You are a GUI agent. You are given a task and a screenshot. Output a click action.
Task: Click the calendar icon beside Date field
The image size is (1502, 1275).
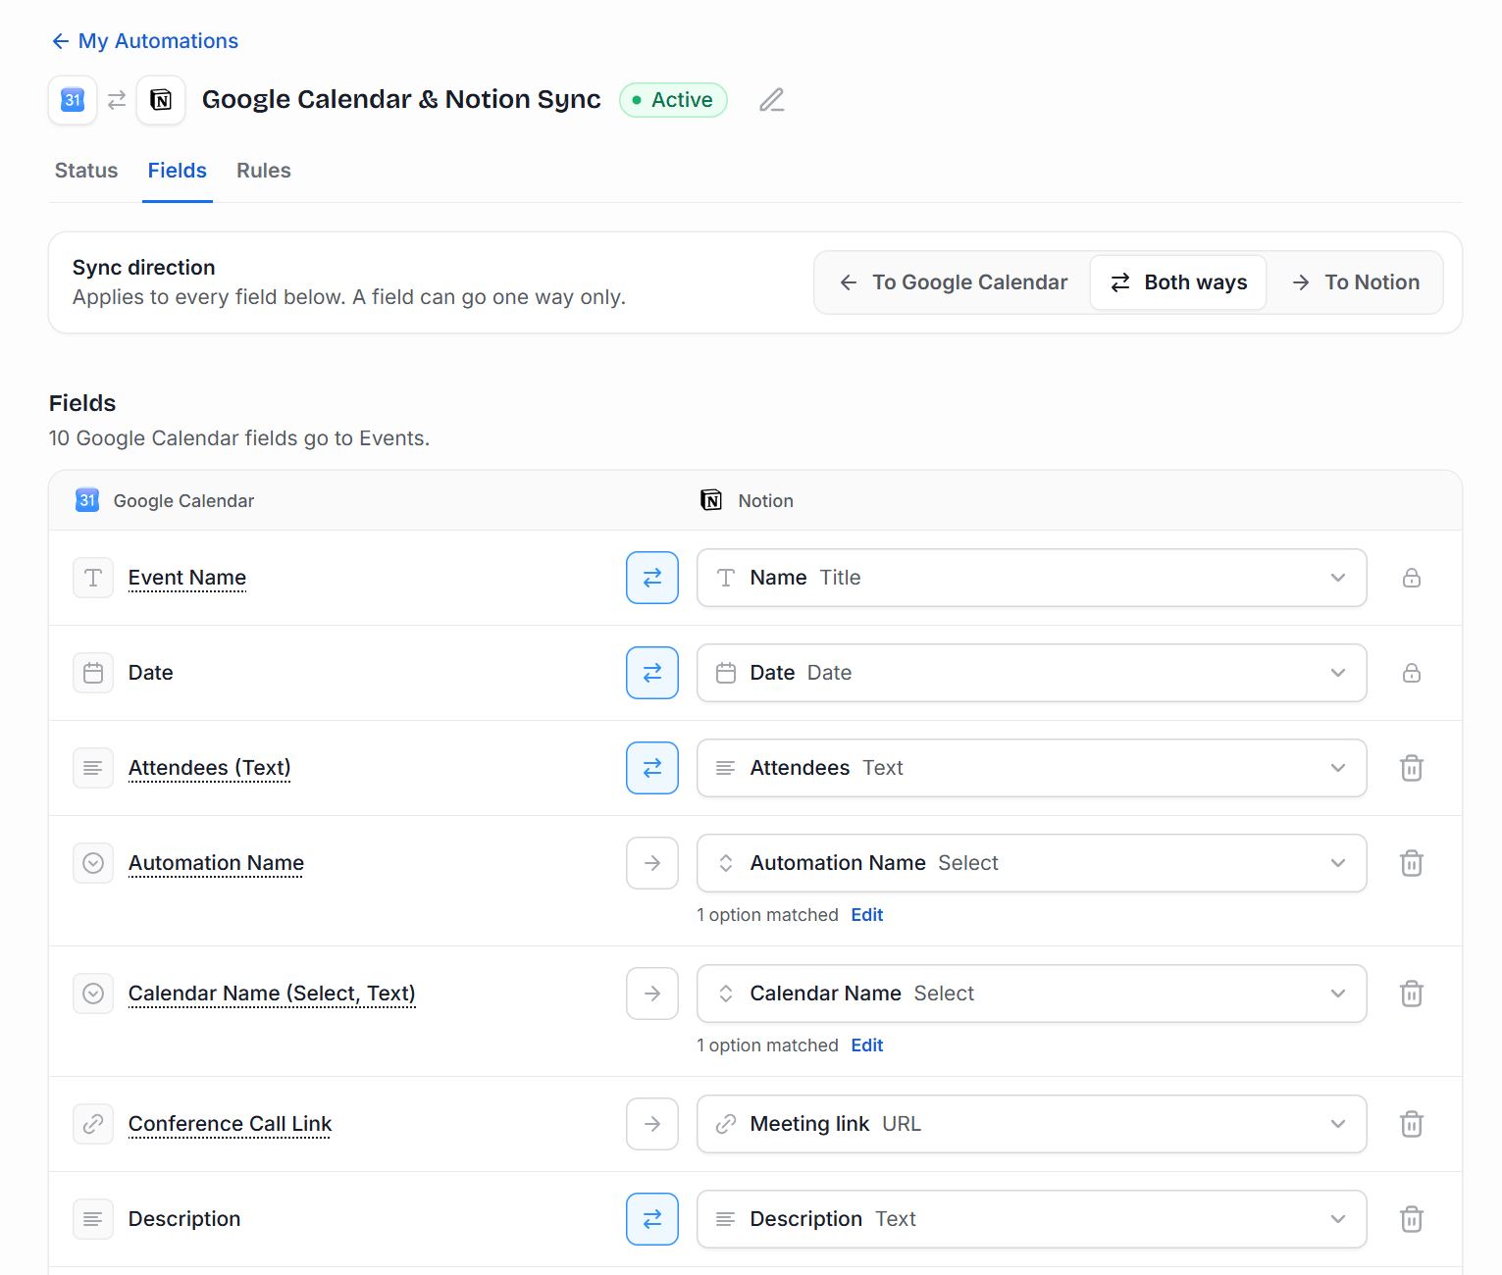coord(93,673)
